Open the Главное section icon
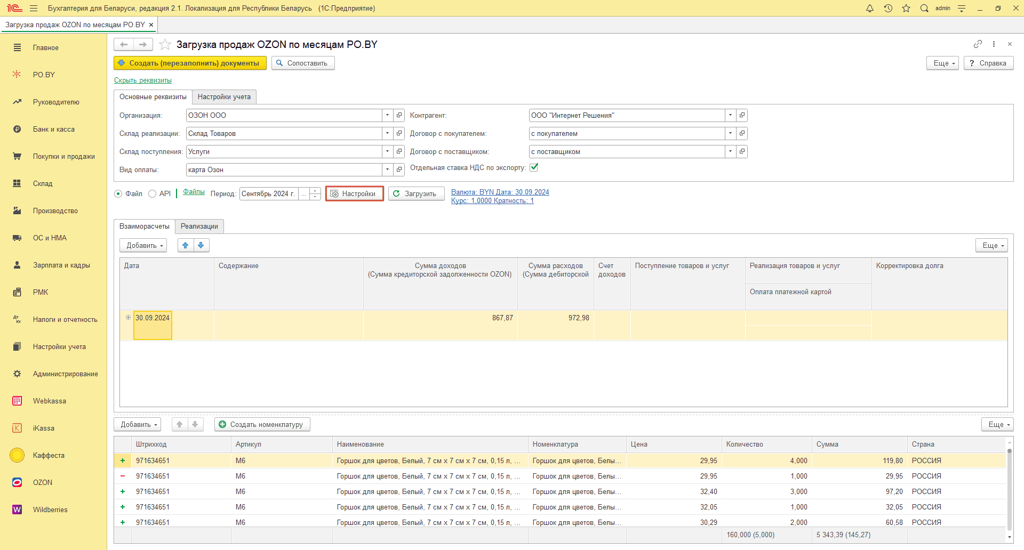 (x=17, y=47)
